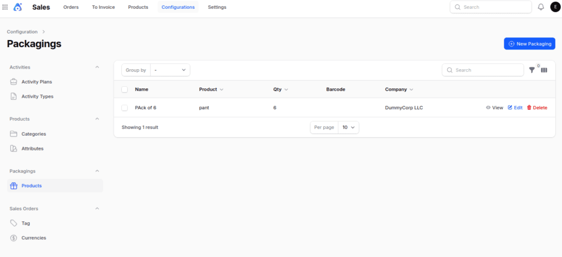Screen dimensions: 562x257
Task: Open the notifications bell
Action: point(541,7)
